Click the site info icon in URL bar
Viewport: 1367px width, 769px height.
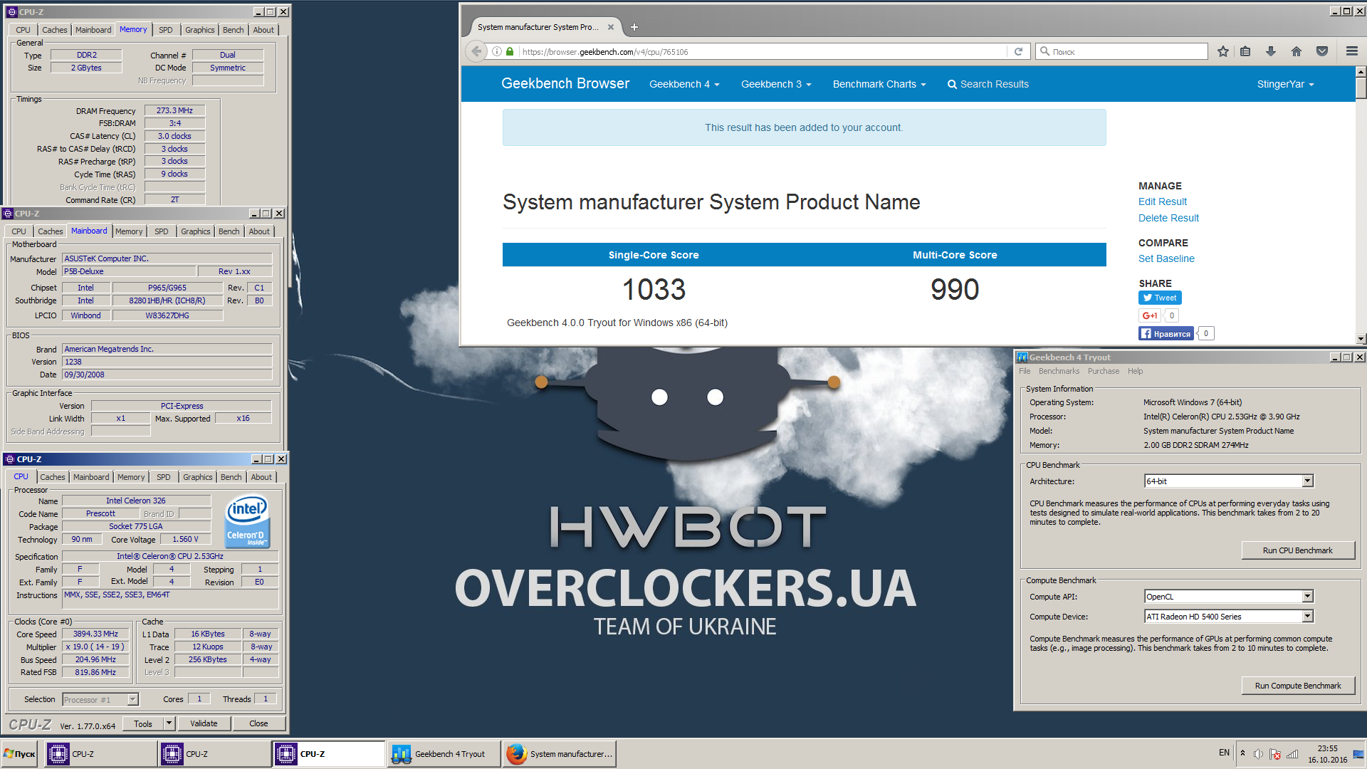497,51
